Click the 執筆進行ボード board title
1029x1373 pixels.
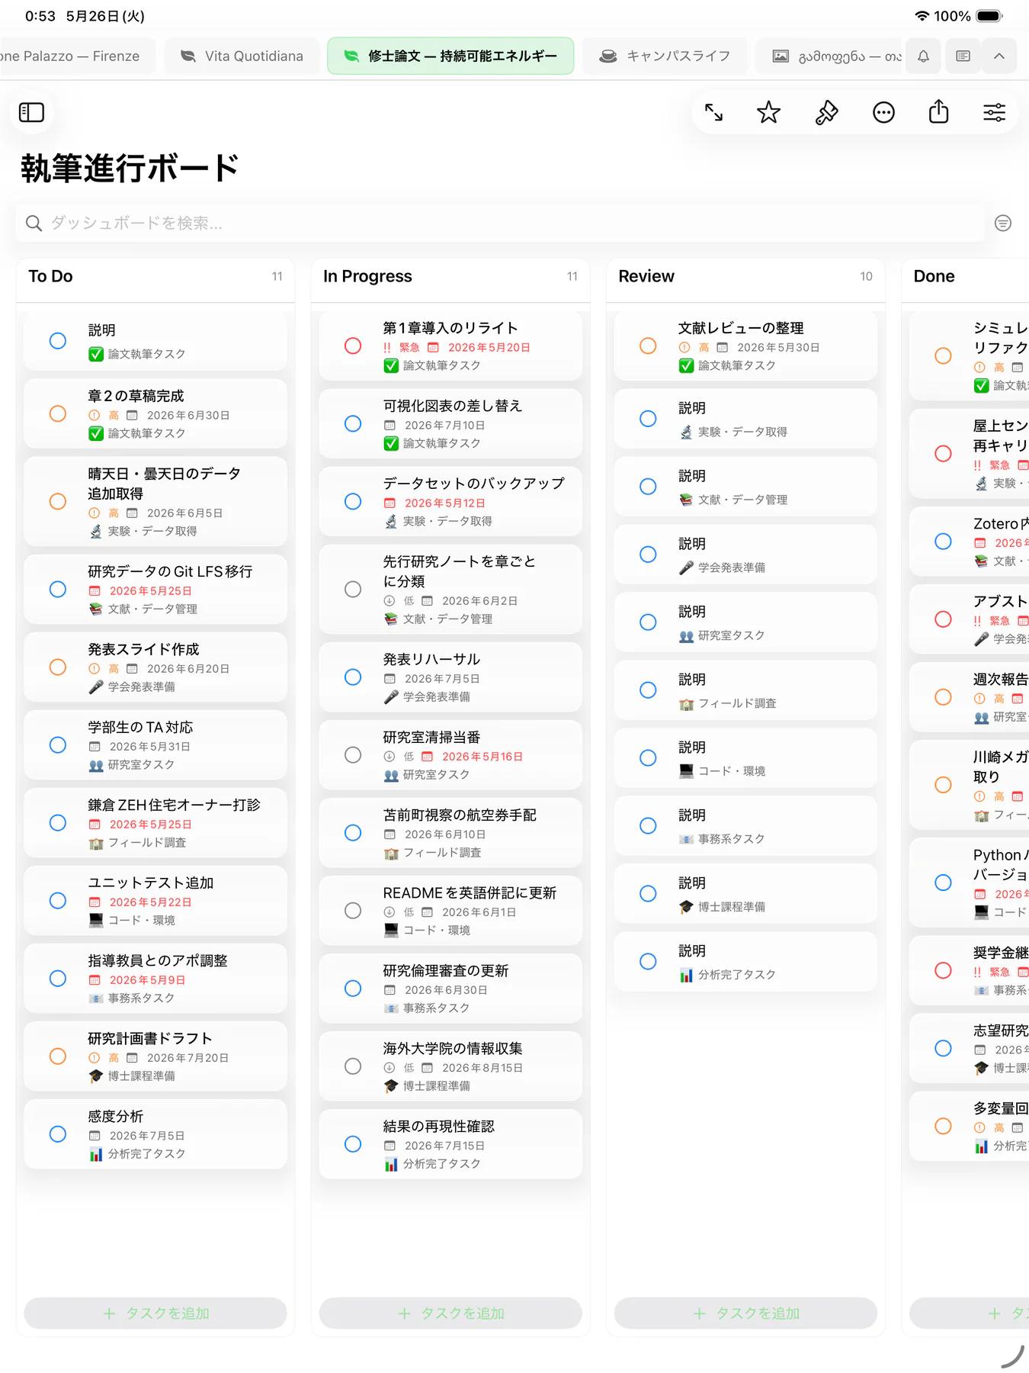[130, 169]
